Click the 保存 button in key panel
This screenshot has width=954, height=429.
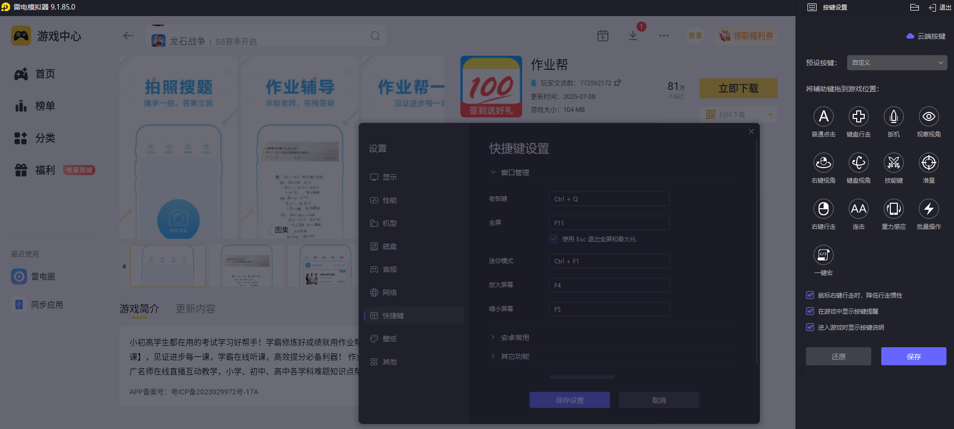(x=914, y=356)
